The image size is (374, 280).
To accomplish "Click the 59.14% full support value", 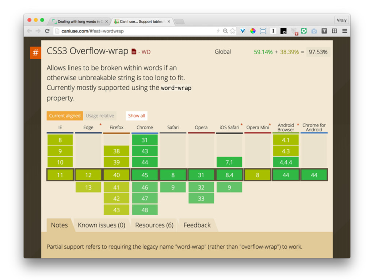I will [263, 52].
